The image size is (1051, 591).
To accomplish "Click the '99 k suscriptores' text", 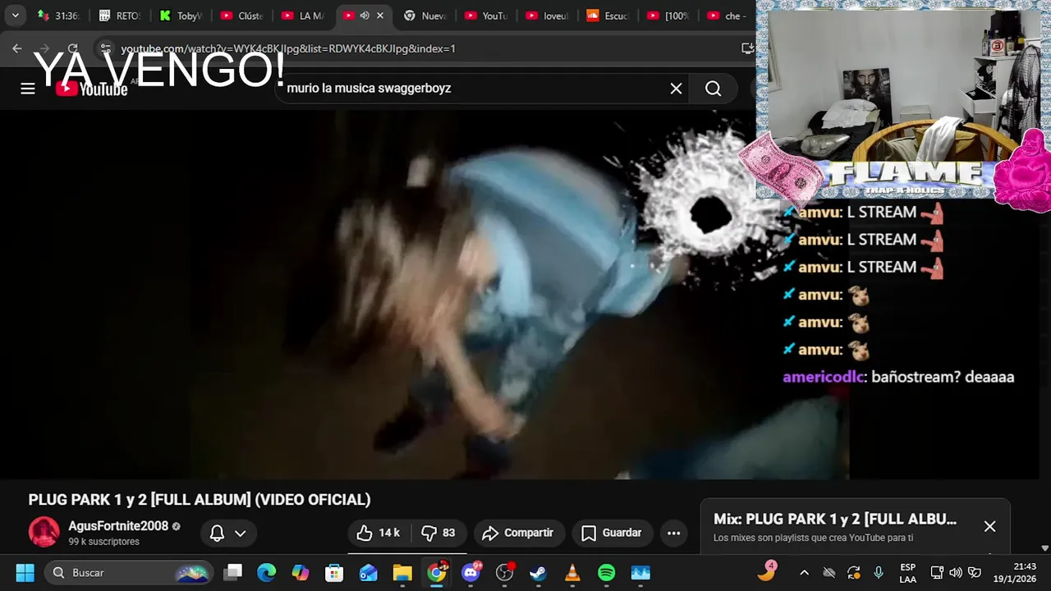I will (x=104, y=542).
